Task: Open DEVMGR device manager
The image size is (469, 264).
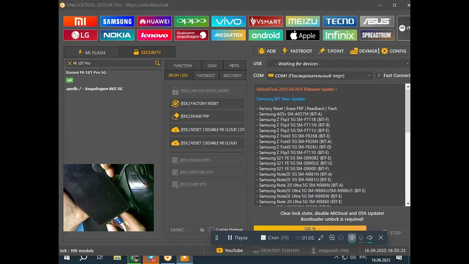Action: tap(364, 51)
